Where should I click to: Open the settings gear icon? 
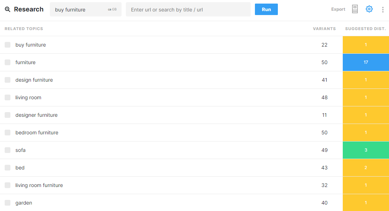point(369,9)
